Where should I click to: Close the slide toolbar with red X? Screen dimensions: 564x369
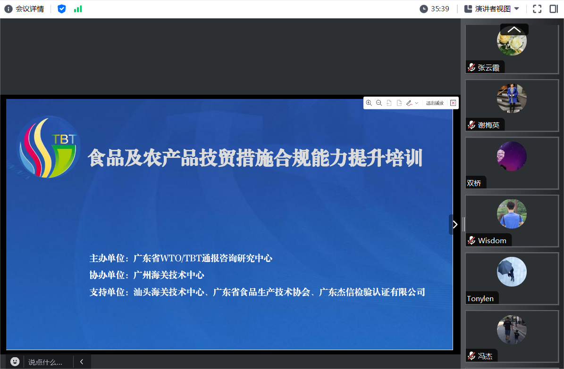pyautogui.click(x=453, y=103)
